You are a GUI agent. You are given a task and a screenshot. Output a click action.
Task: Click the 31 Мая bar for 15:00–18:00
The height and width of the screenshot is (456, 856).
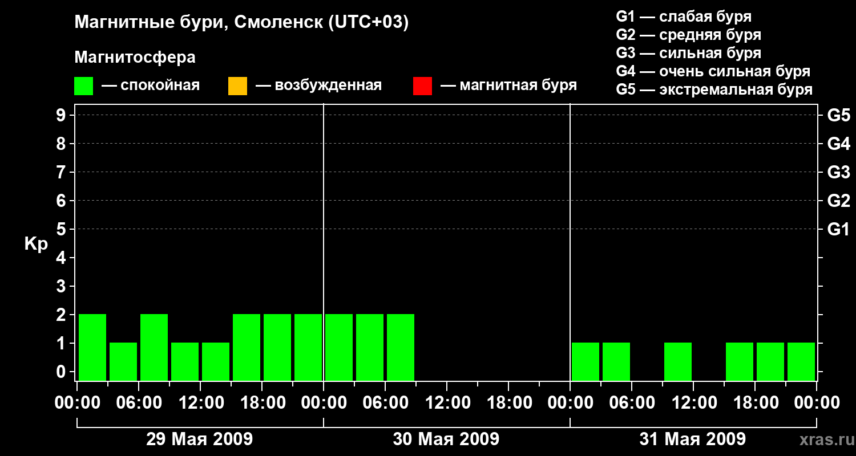(740, 361)
